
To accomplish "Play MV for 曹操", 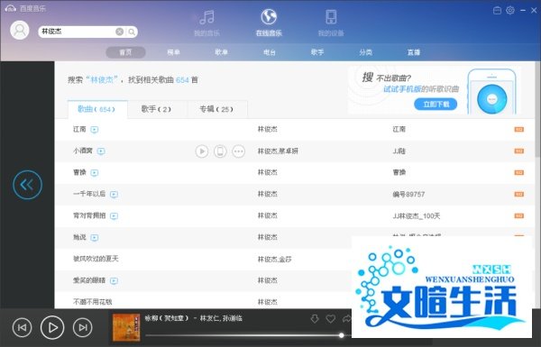I will (x=94, y=173).
